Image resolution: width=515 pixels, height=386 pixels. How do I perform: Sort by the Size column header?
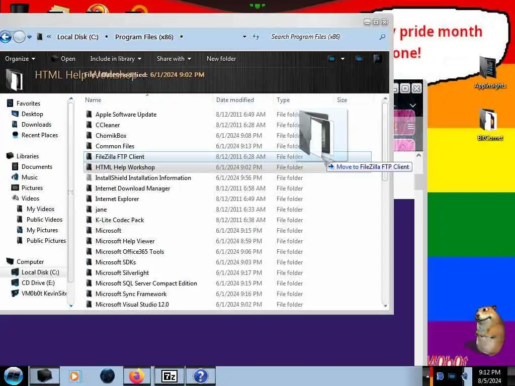pyautogui.click(x=342, y=100)
